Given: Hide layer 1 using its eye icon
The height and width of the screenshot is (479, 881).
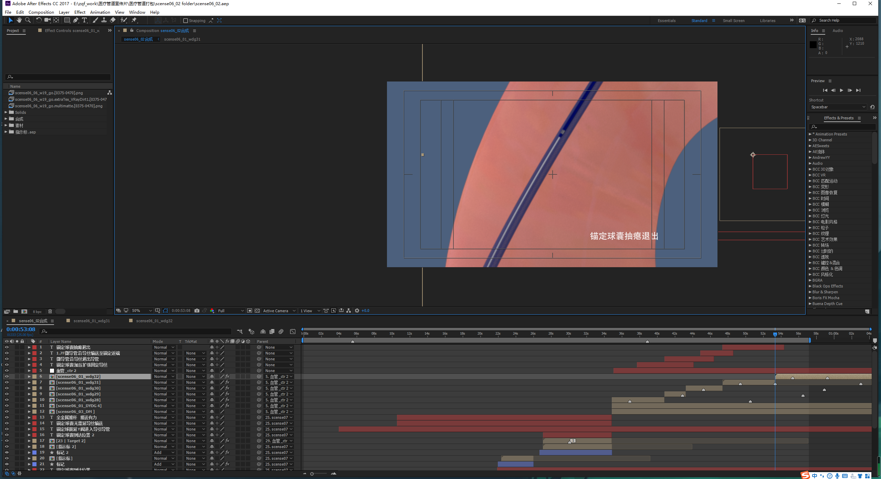Looking at the screenshot, I should click(x=7, y=347).
